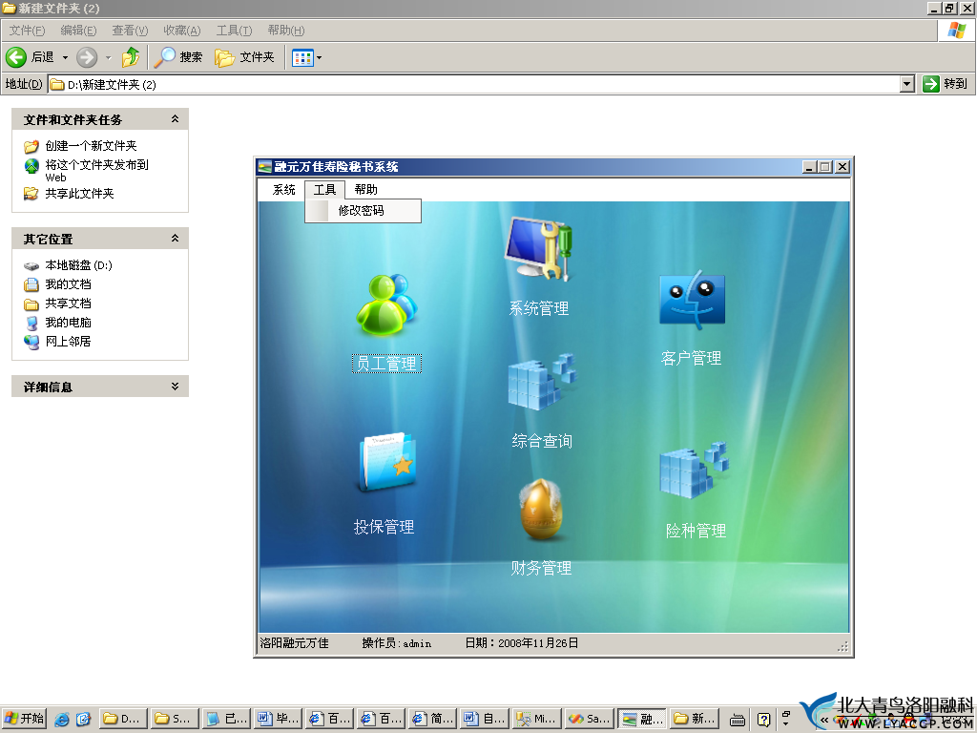Screen dimensions: 977x733
Task: Open Explorer's 帮助(H) menu
Action: [x=286, y=31]
